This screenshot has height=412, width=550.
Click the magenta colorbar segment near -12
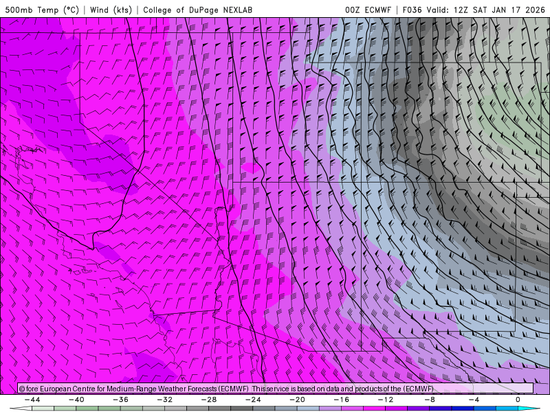(375, 409)
